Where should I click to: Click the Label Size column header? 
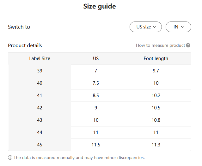40,58
